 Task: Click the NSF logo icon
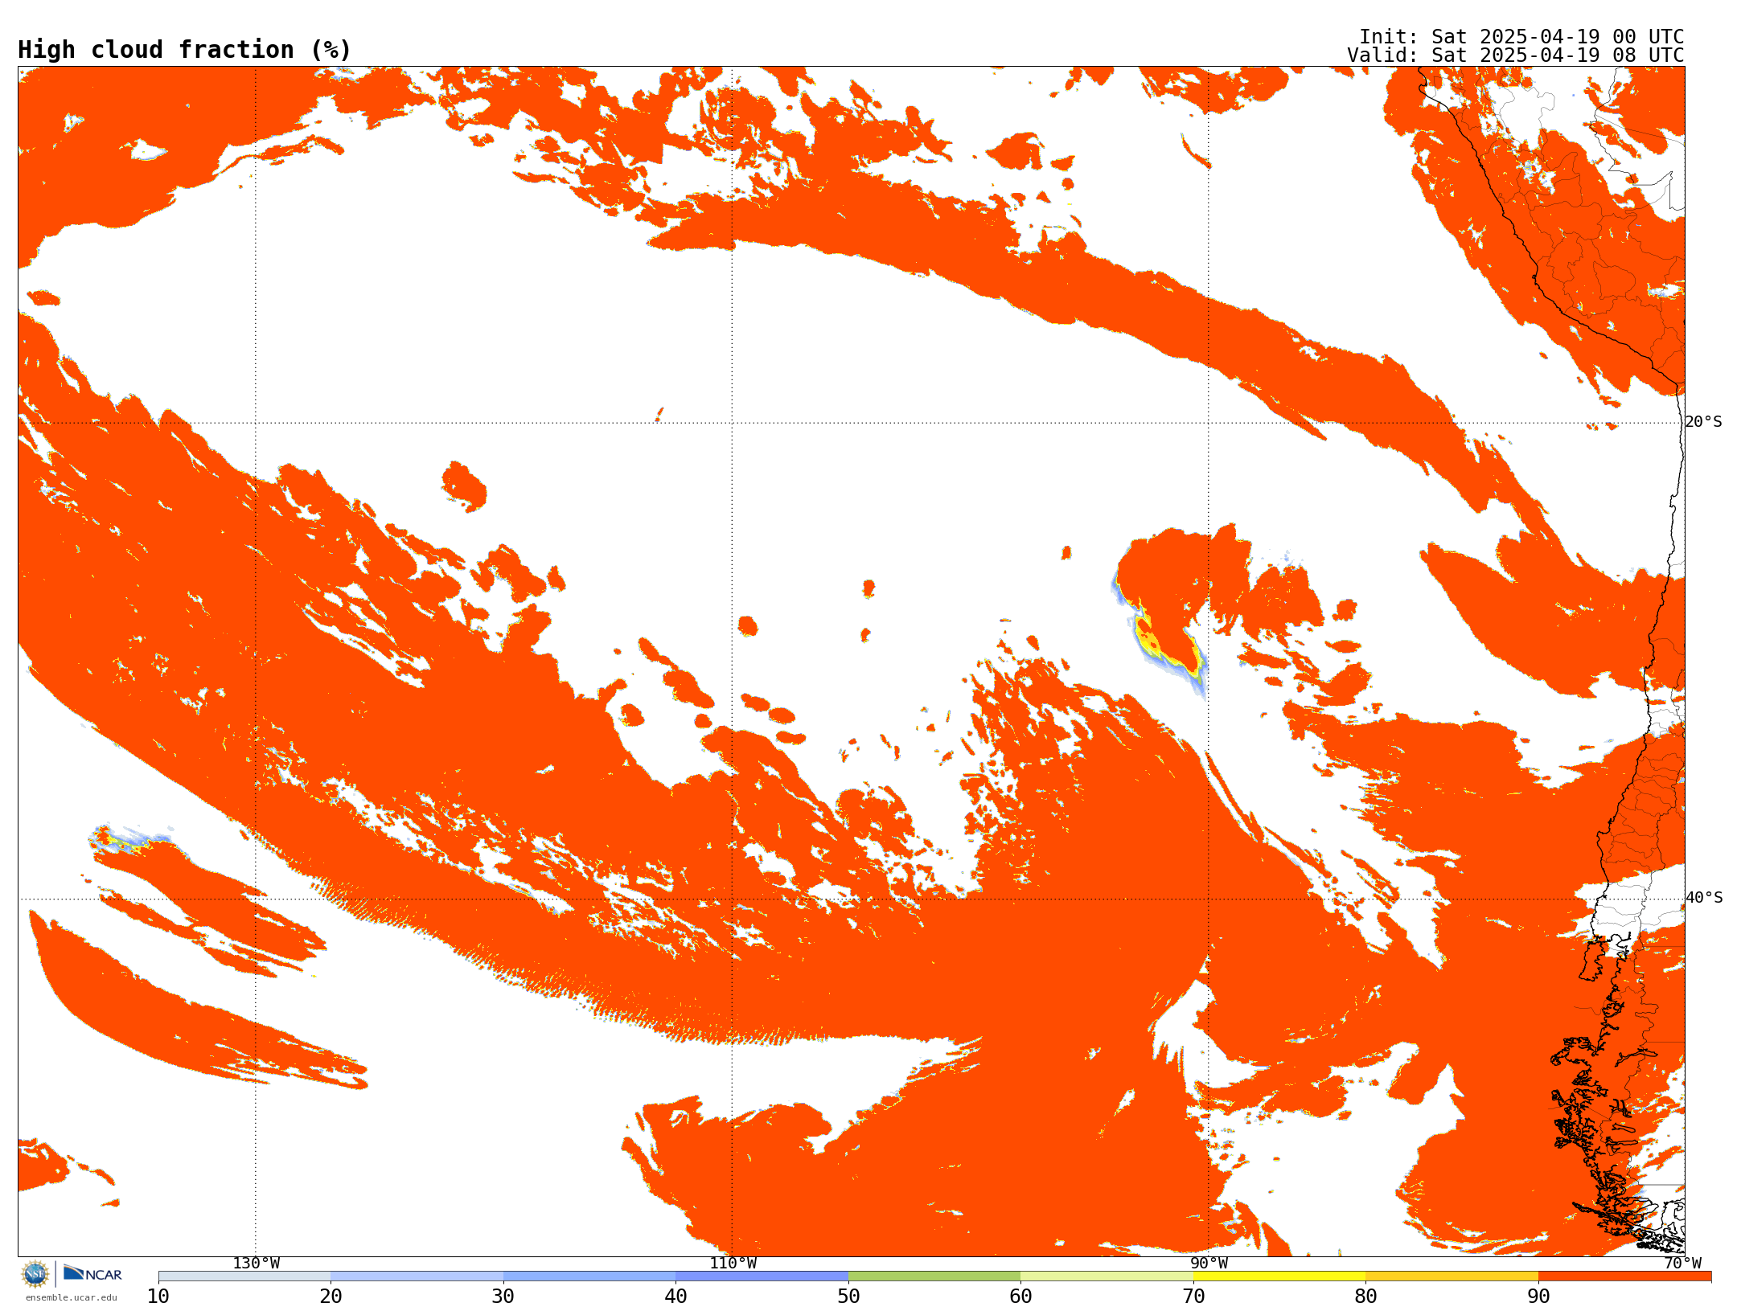(x=35, y=1274)
